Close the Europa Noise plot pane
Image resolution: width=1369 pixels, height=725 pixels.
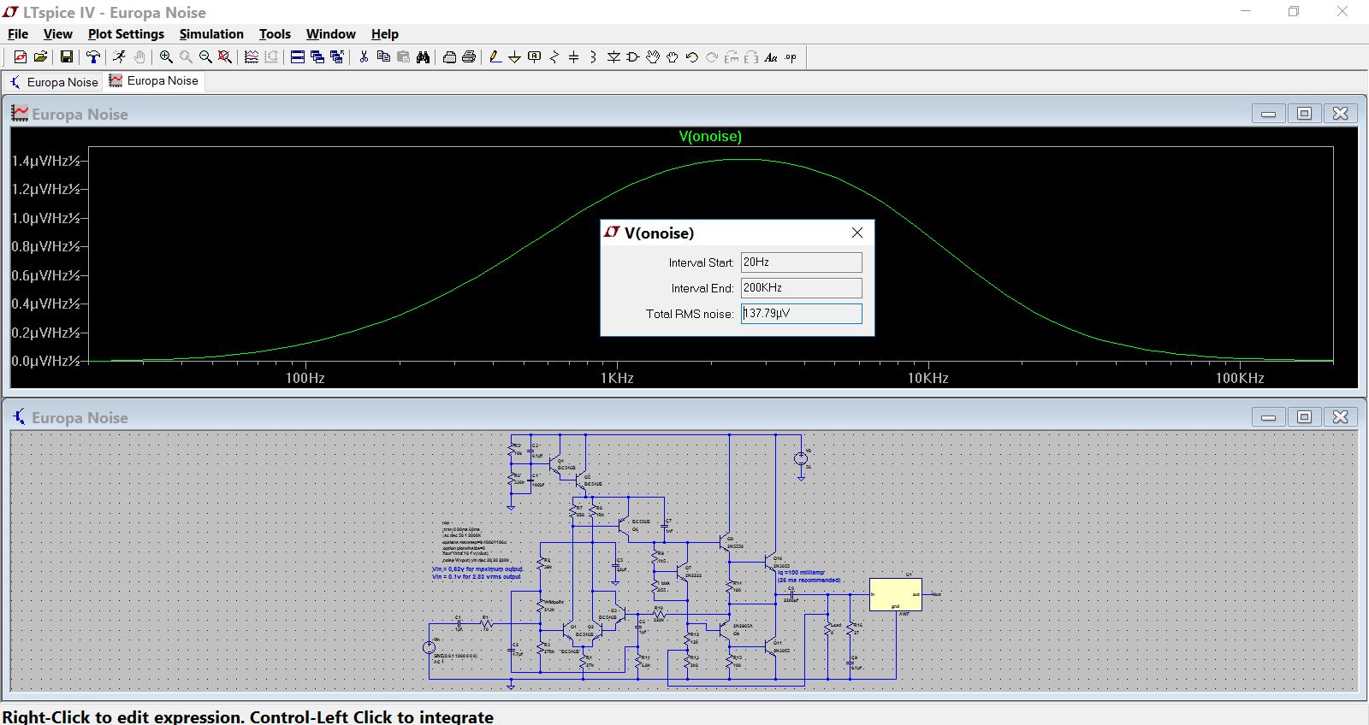1340,114
